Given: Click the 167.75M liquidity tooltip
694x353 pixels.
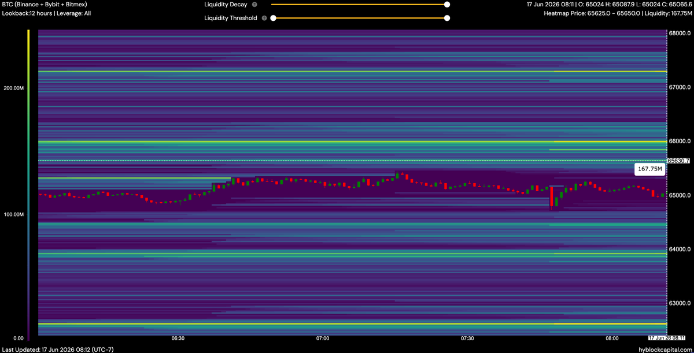Looking at the screenshot, I should click(x=649, y=169).
